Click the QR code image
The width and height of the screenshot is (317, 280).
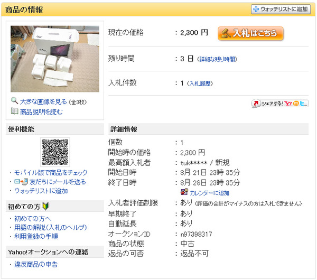pos(55,152)
